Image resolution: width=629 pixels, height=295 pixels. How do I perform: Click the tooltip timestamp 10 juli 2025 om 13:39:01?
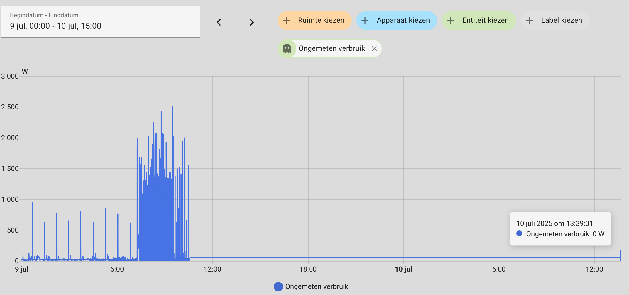tap(554, 223)
